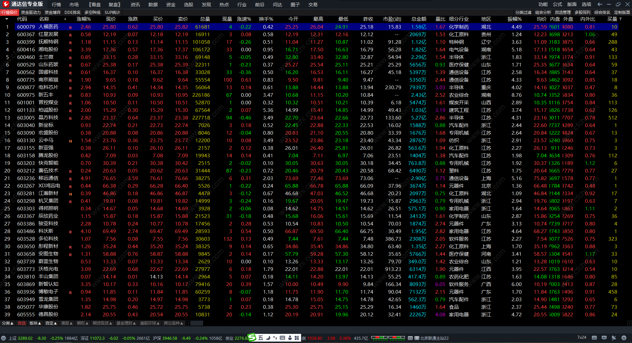Click the second market breadth red-green bar indicator
The width and height of the screenshot is (632, 343).
tap(397, 337)
